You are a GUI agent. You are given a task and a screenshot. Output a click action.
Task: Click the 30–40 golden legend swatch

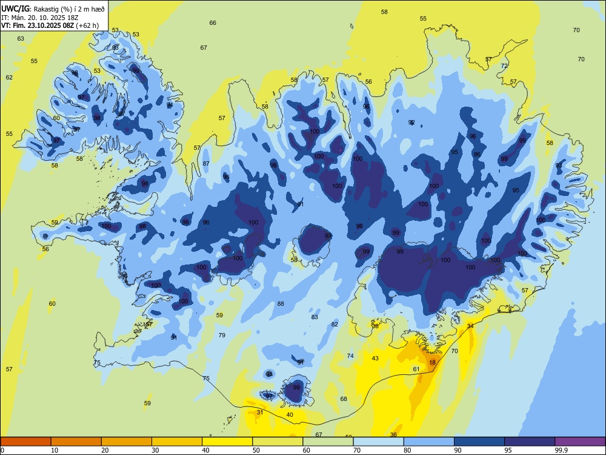pyautogui.click(x=177, y=442)
